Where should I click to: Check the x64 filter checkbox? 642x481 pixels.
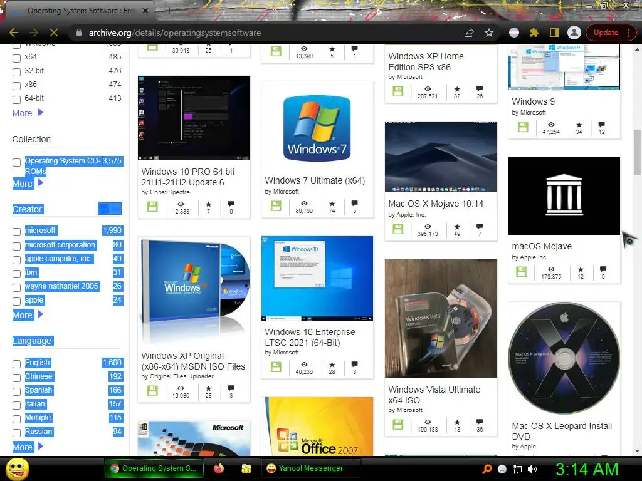pyautogui.click(x=17, y=58)
